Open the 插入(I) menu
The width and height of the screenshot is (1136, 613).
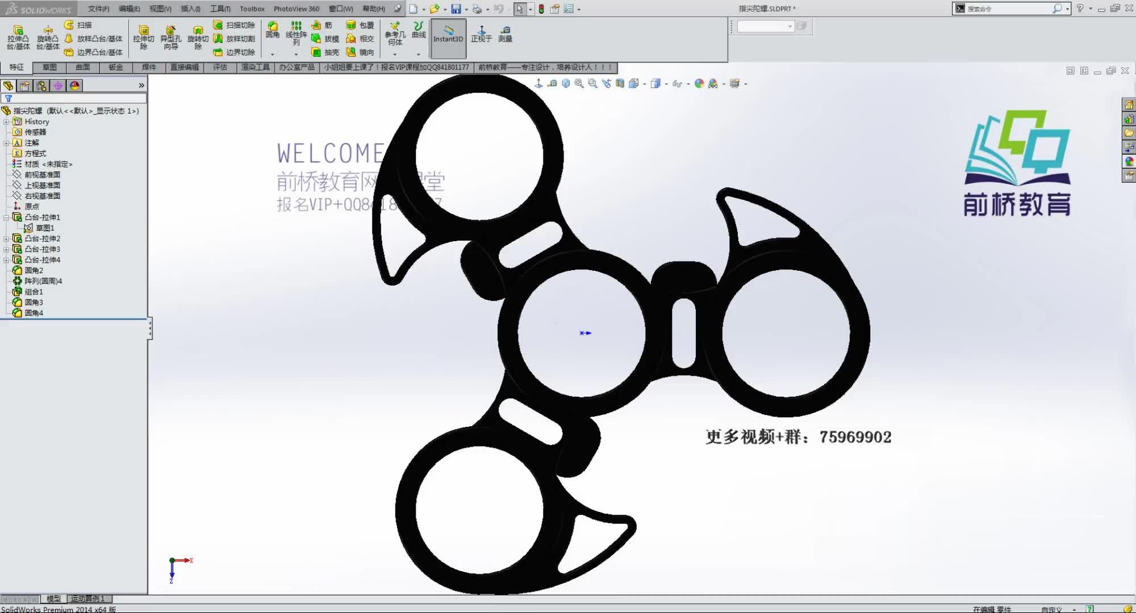pos(190,9)
